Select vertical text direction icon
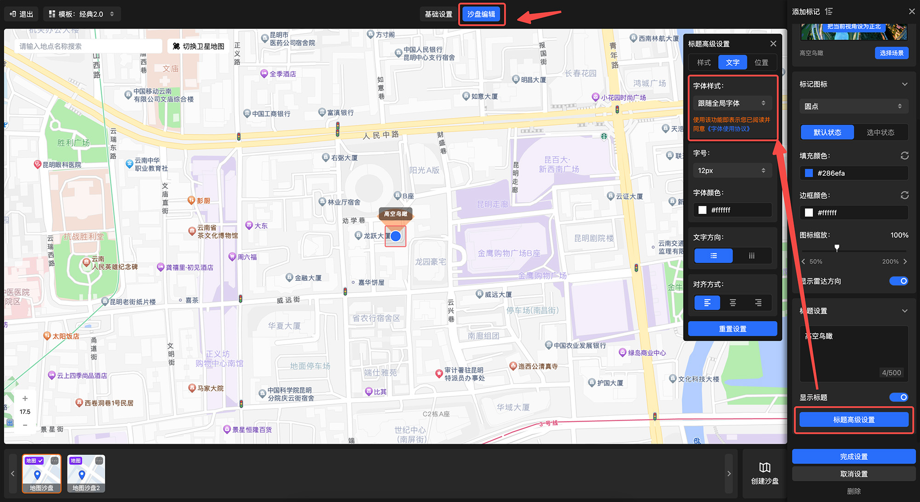Screen dimensions: 920x502 tap(752, 256)
